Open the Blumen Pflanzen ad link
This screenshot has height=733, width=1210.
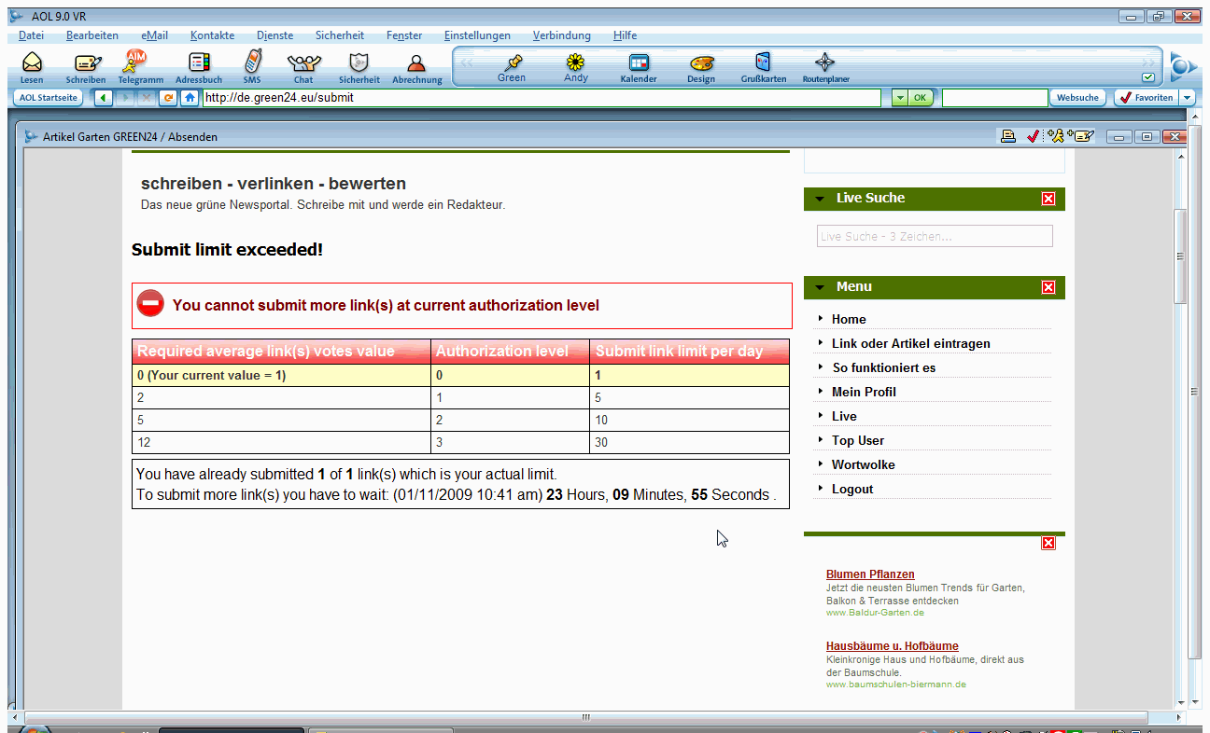pos(870,574)
